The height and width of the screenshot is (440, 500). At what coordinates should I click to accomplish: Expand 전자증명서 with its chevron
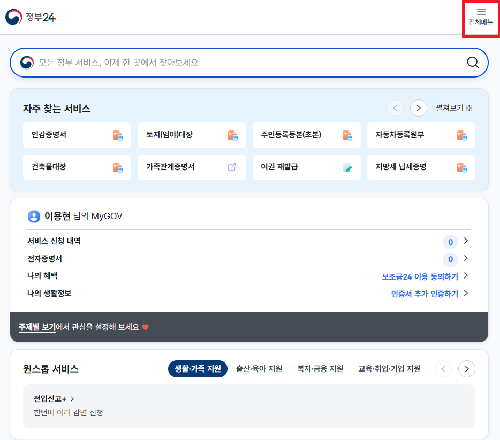[466, 259]
